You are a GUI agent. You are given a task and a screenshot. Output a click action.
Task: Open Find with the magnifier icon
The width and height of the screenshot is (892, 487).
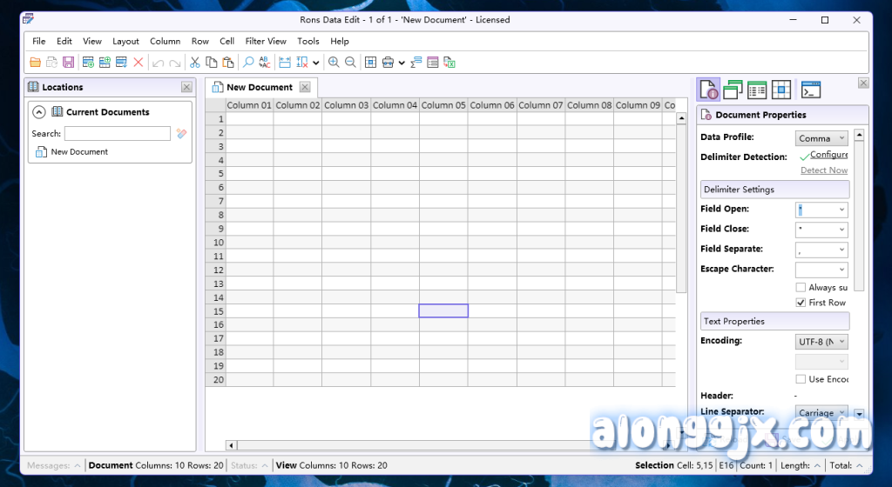[248, 63]
